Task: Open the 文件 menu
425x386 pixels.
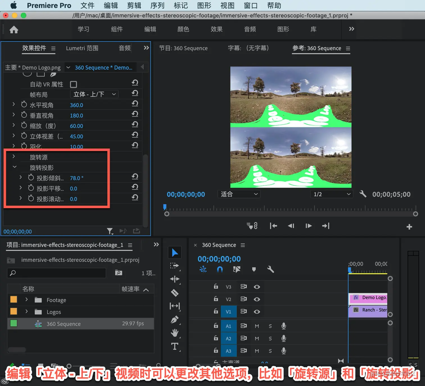Action: [87, 6]
